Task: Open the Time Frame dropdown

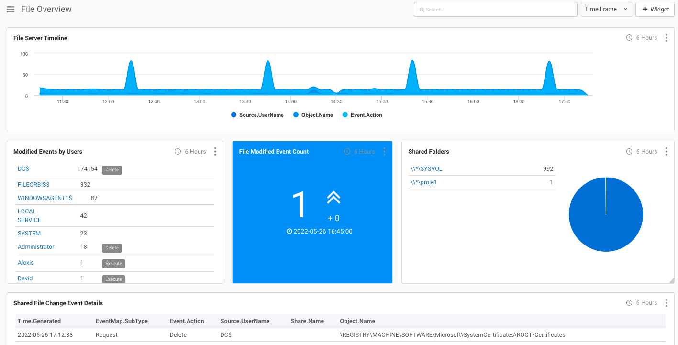Action: 606,9
